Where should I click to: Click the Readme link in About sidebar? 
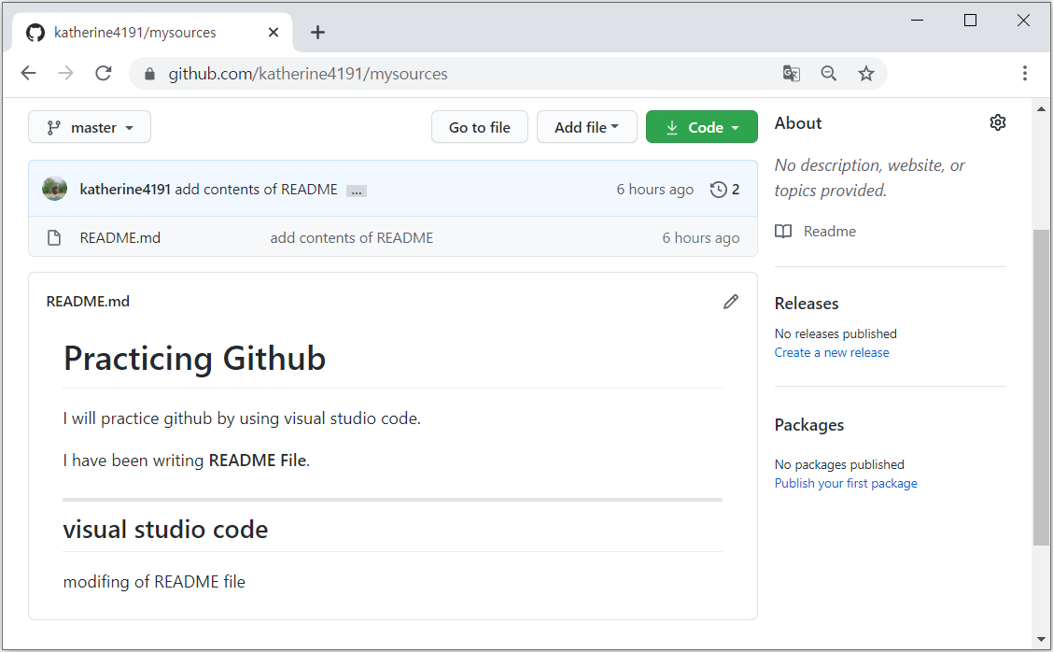829,232
